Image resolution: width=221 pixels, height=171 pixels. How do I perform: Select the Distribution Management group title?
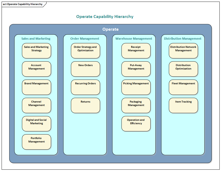[183, 39]
